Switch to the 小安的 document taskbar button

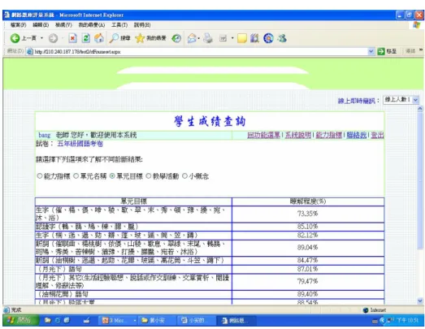coord(196,321)
